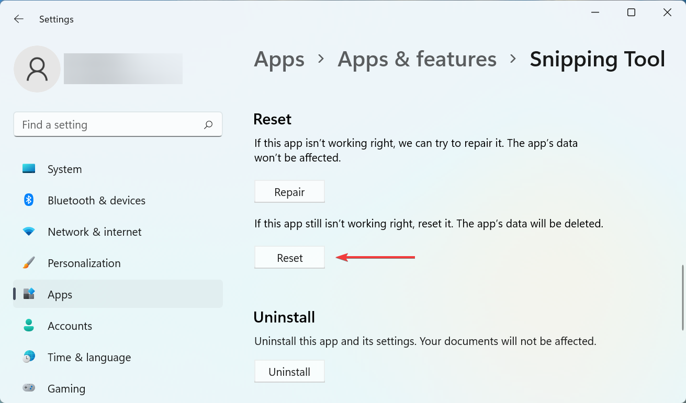Click the Snipping Tool breadcrumb title
686x403 pixels.
tap(597, 59)
